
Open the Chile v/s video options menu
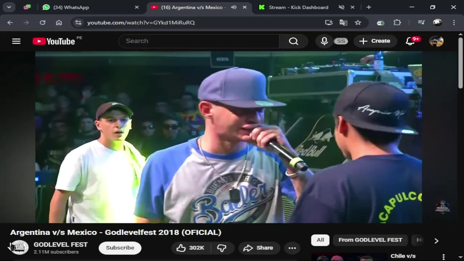pos(443,257)
